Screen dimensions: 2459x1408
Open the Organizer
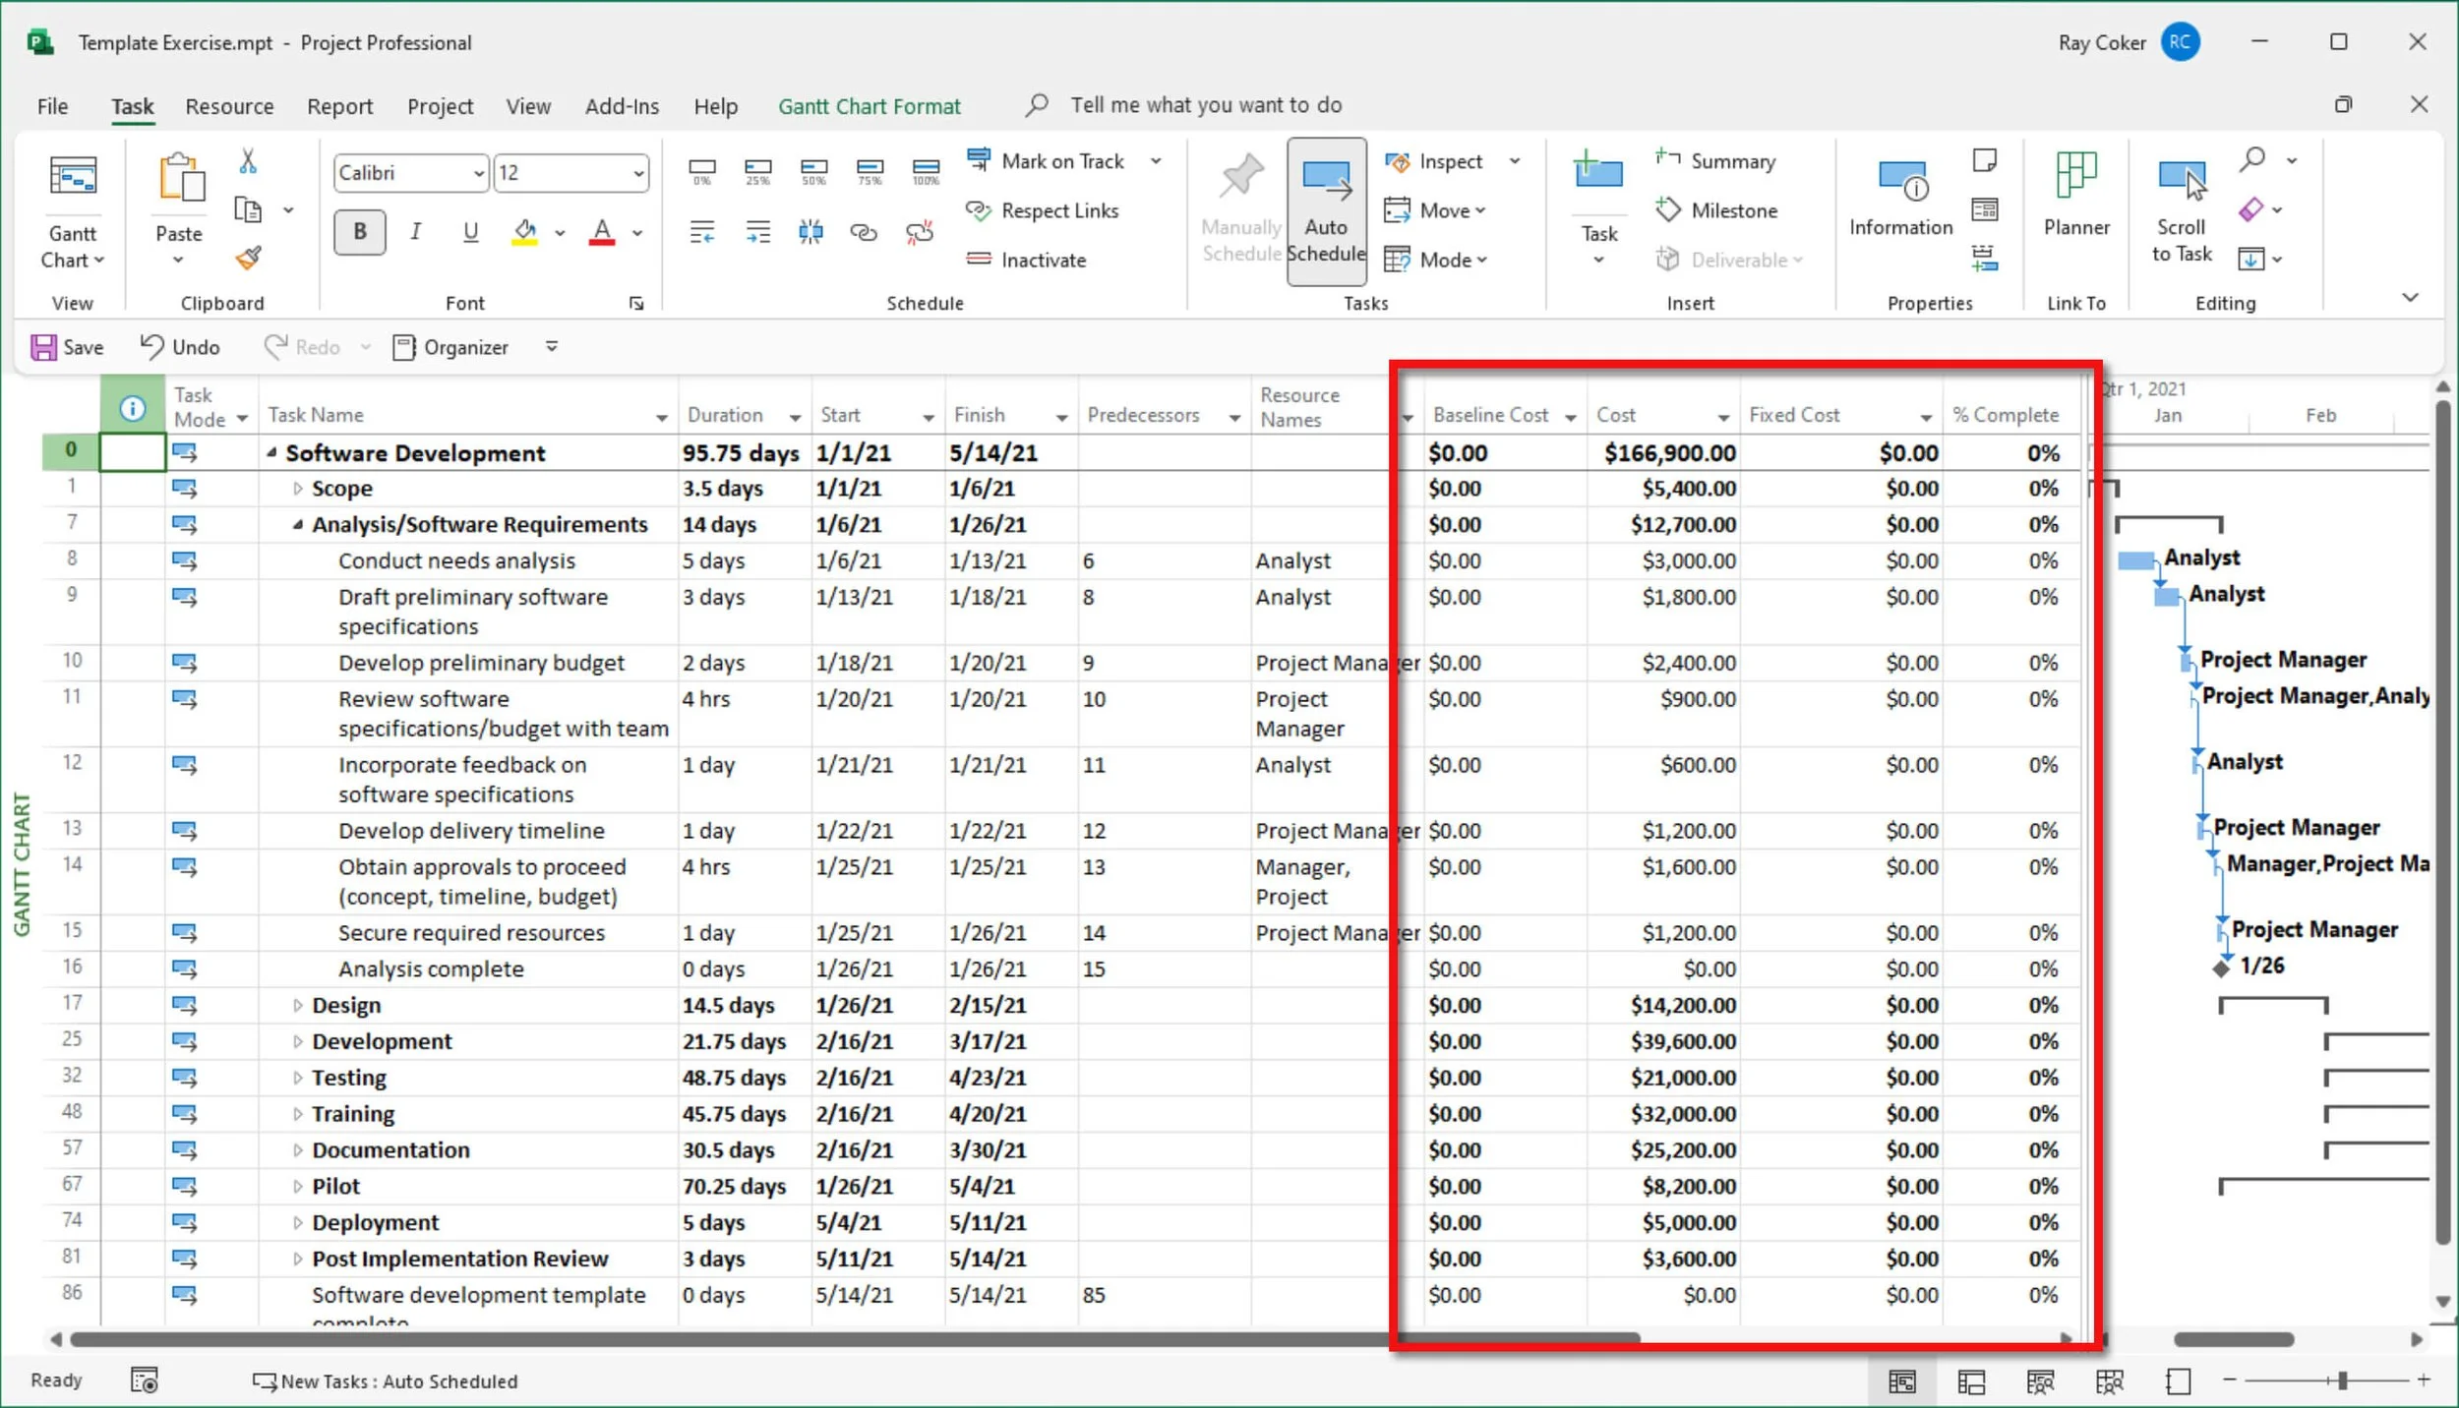450,347
